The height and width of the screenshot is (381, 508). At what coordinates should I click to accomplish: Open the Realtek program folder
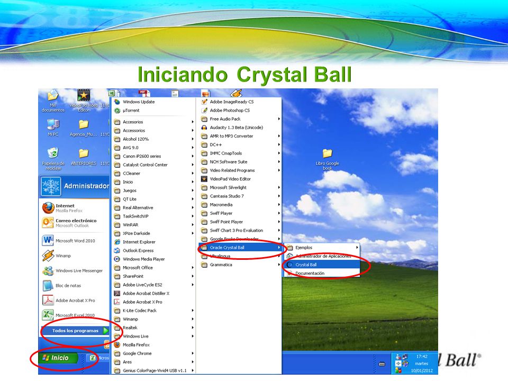click(x=154, y=328)
